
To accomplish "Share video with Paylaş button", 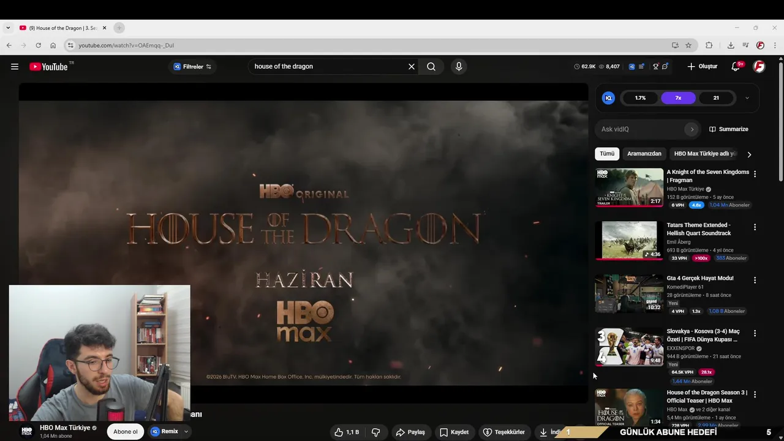I will tap(410, 432).
